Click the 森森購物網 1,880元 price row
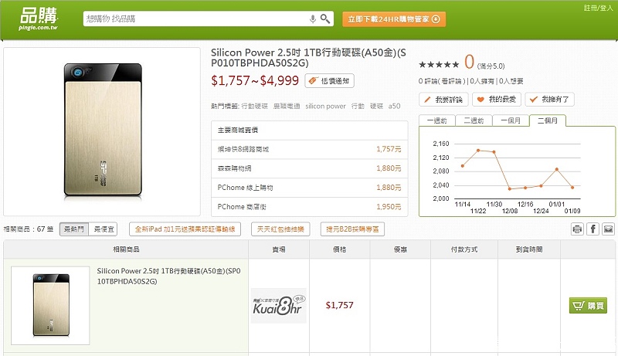Viewport: 618px width, 356px height. (310, 168)
